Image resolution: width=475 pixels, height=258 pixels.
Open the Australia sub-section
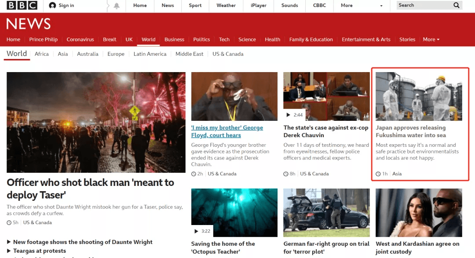point(88,54)
